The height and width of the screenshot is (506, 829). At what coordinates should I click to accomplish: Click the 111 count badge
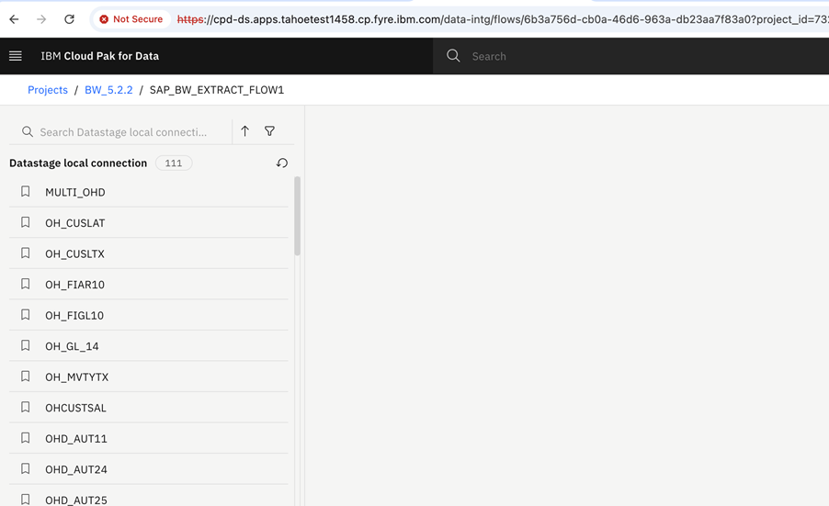[x=174, y=163]
